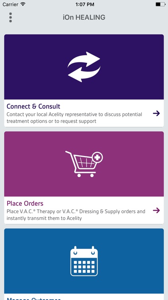Tap the Wi-Fi status icon

[23, 4]
